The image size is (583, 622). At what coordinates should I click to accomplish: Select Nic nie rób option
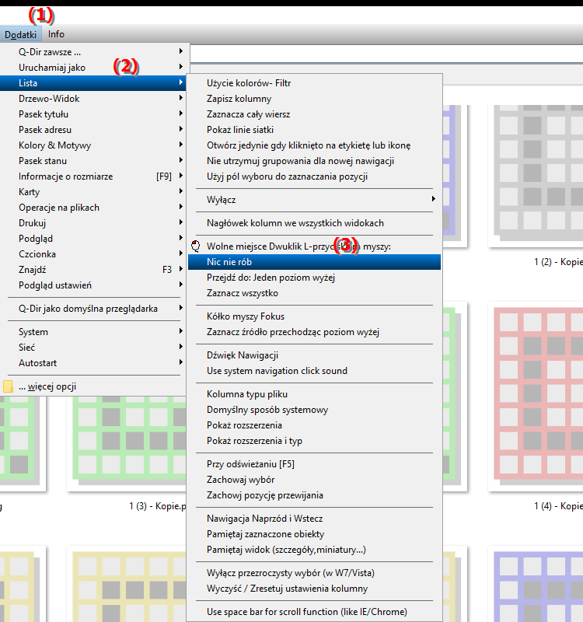[x=314, y=262]
